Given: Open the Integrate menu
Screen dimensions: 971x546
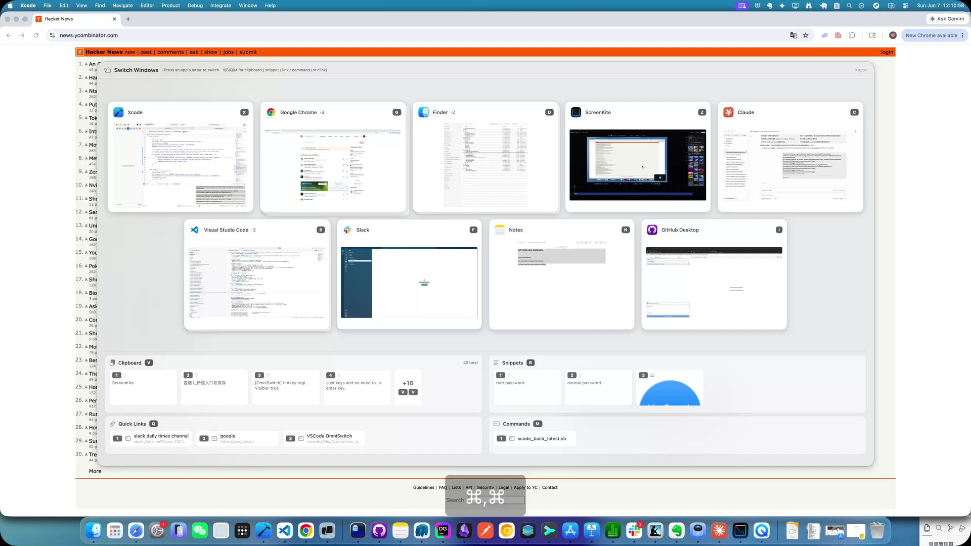Looking at the screenshot, I should pos(220,6).
